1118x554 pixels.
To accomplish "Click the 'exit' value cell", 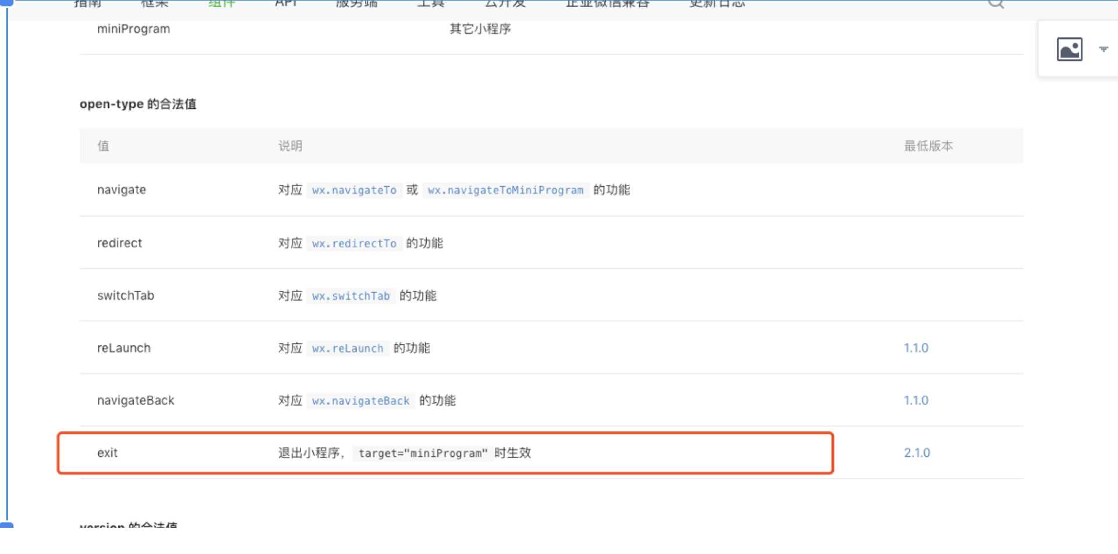I will click(x=107, y=453).
